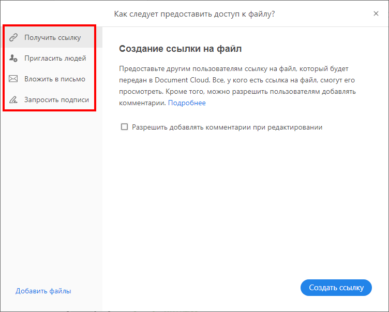Image resolution: width=389 pixels, height=312 pixels.
Task: Click the envelope icon for email attachment
Action: 14,79
